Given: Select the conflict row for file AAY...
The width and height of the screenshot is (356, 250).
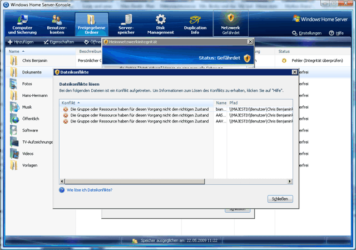Looking at the screenshot, I should point(176,121).
